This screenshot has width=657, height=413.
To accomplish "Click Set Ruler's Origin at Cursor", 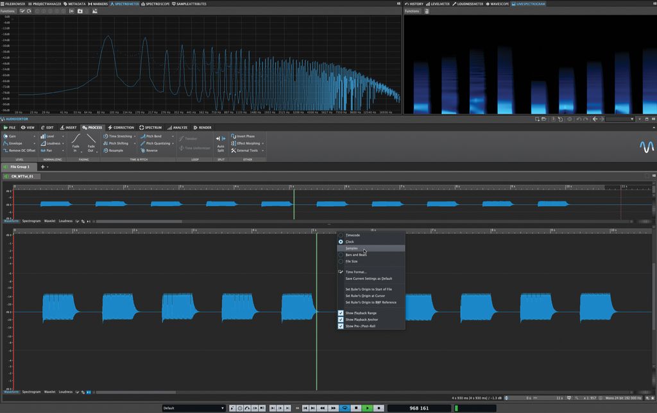I will tap(366, 295).
